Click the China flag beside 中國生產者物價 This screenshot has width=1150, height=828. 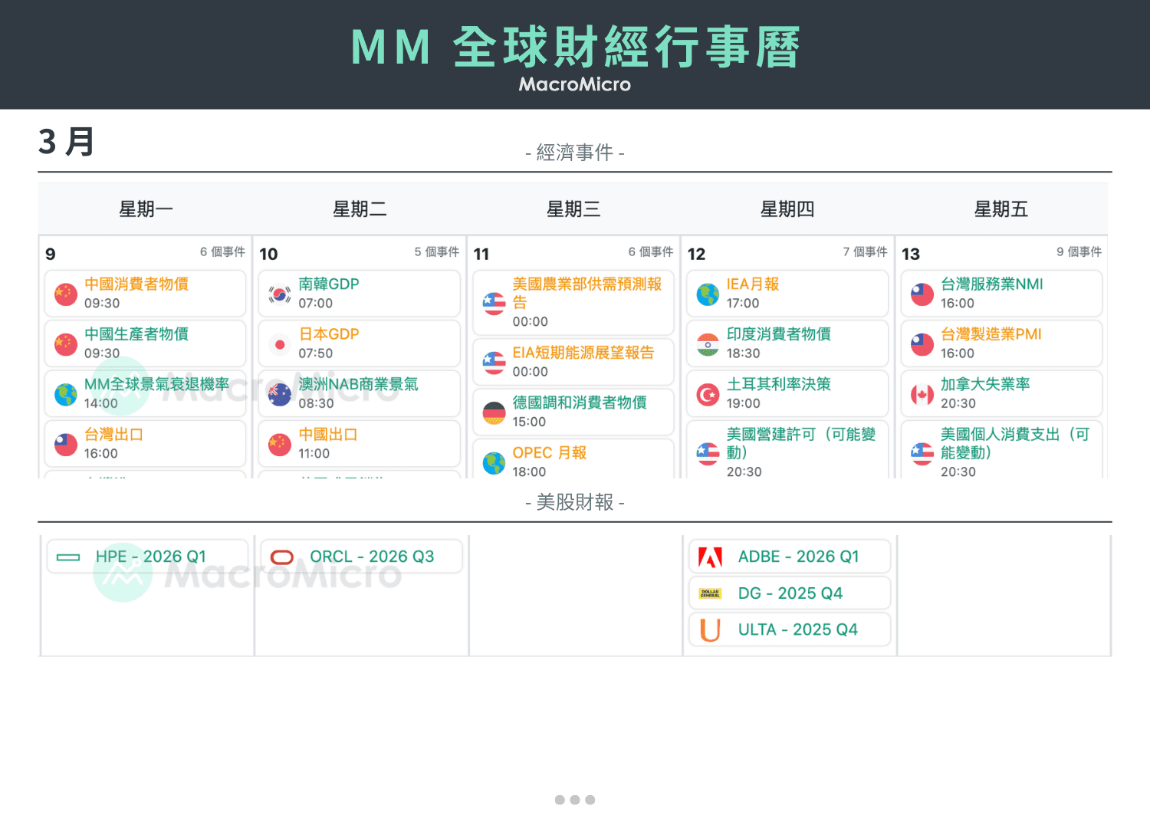(x=66, y=343)
